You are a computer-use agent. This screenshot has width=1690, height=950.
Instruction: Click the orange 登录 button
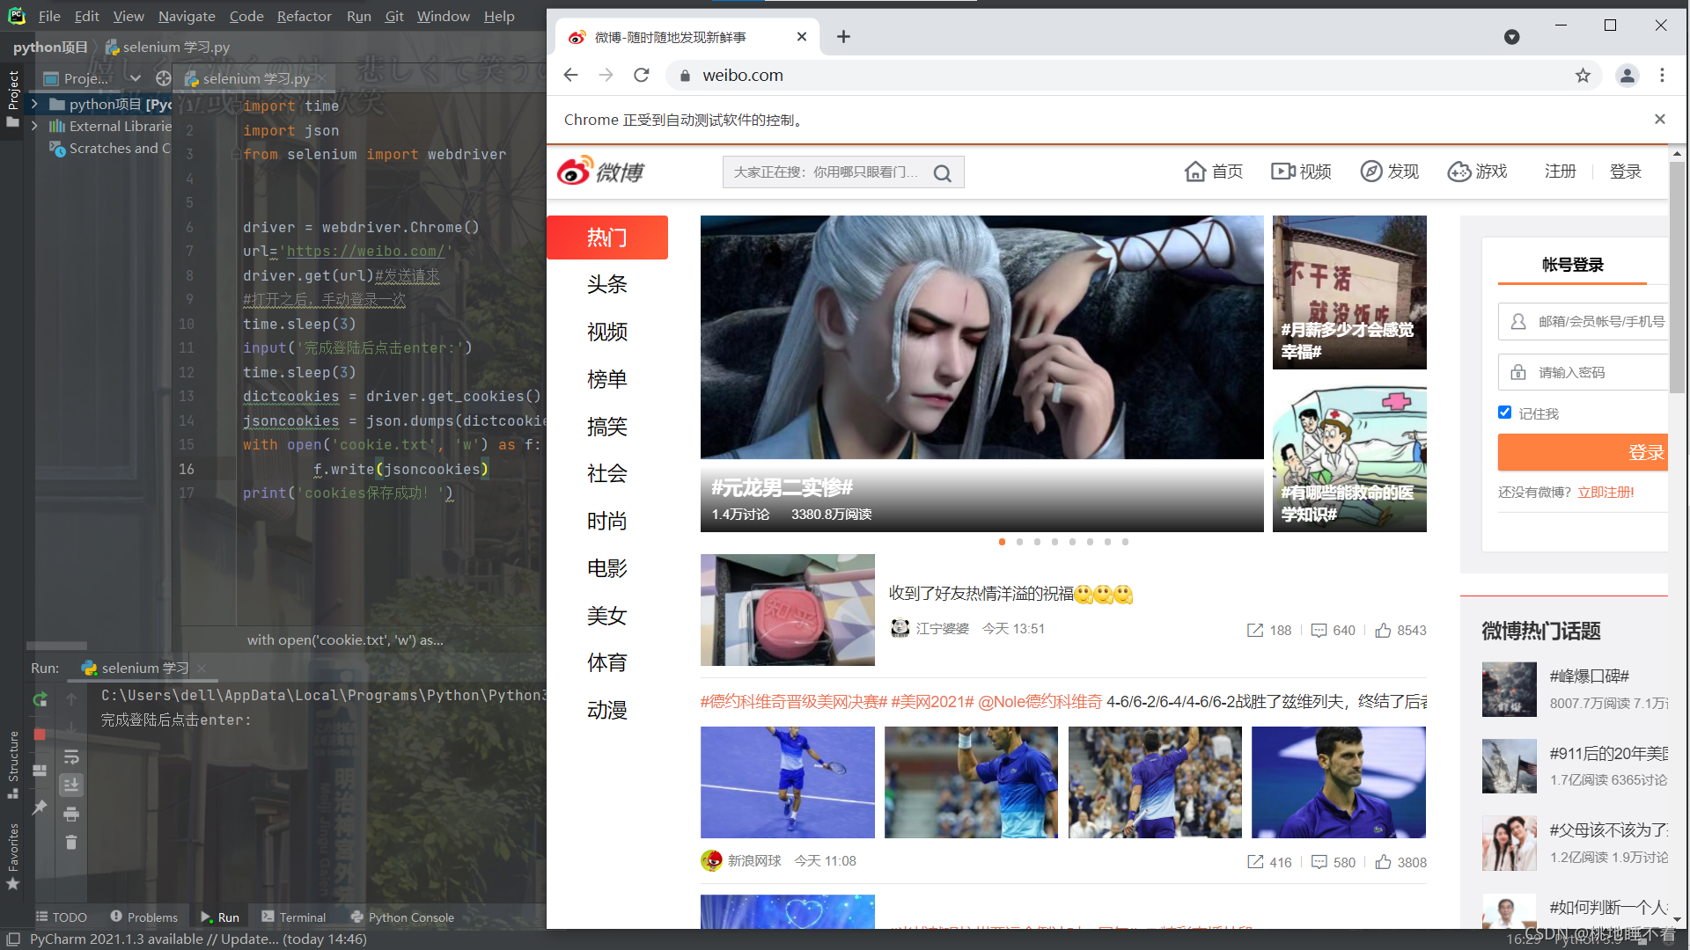1584,452
